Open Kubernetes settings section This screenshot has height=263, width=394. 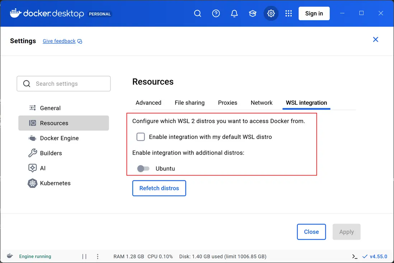(55, 183)
